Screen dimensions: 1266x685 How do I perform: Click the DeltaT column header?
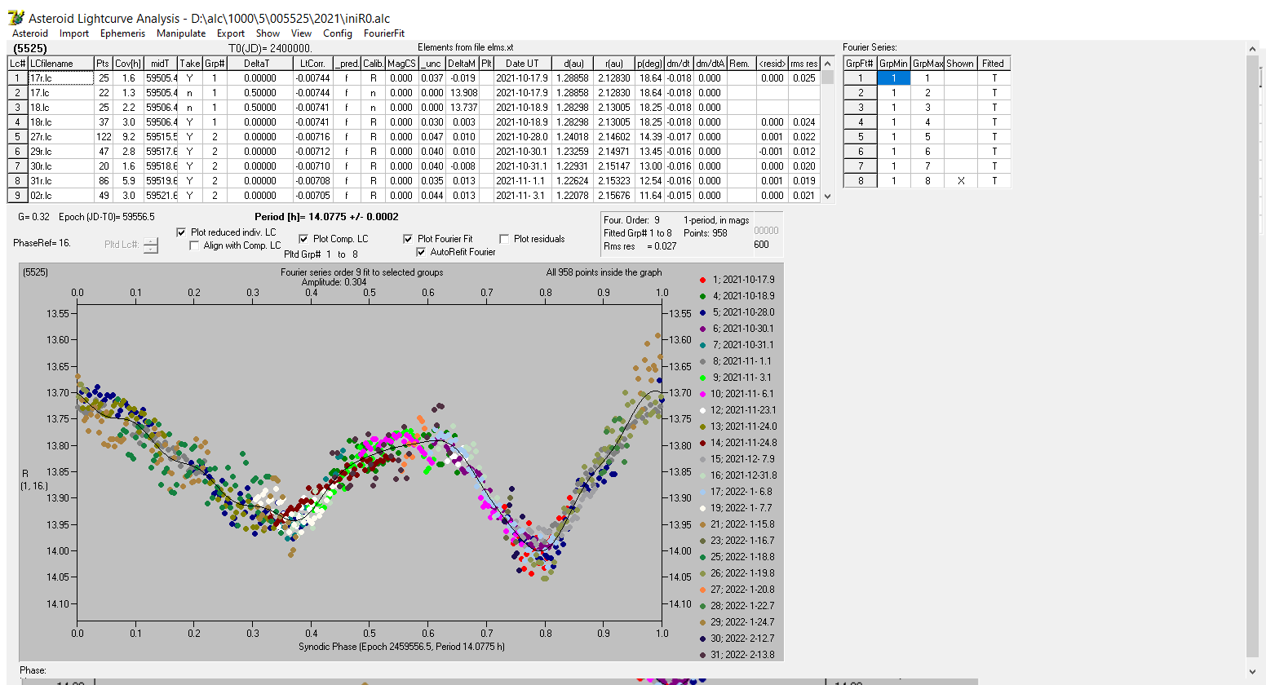click(259, 64)
